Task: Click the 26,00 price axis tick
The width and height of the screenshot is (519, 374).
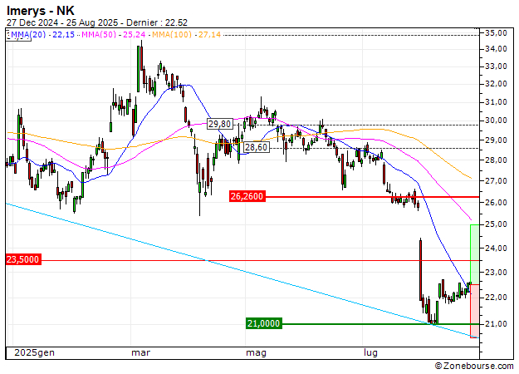Action: pyautogui.click(x=496, y=203)
